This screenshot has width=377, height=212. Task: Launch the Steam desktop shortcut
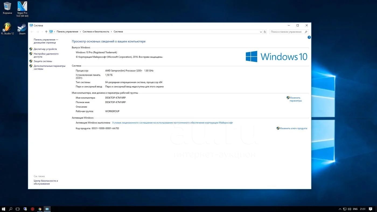(x=22, y=29)
